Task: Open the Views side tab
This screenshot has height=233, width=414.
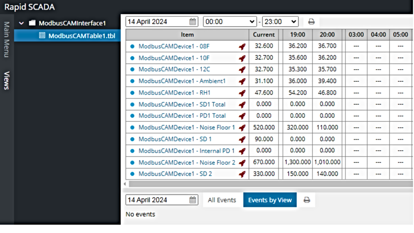Action: coord(6,80)
